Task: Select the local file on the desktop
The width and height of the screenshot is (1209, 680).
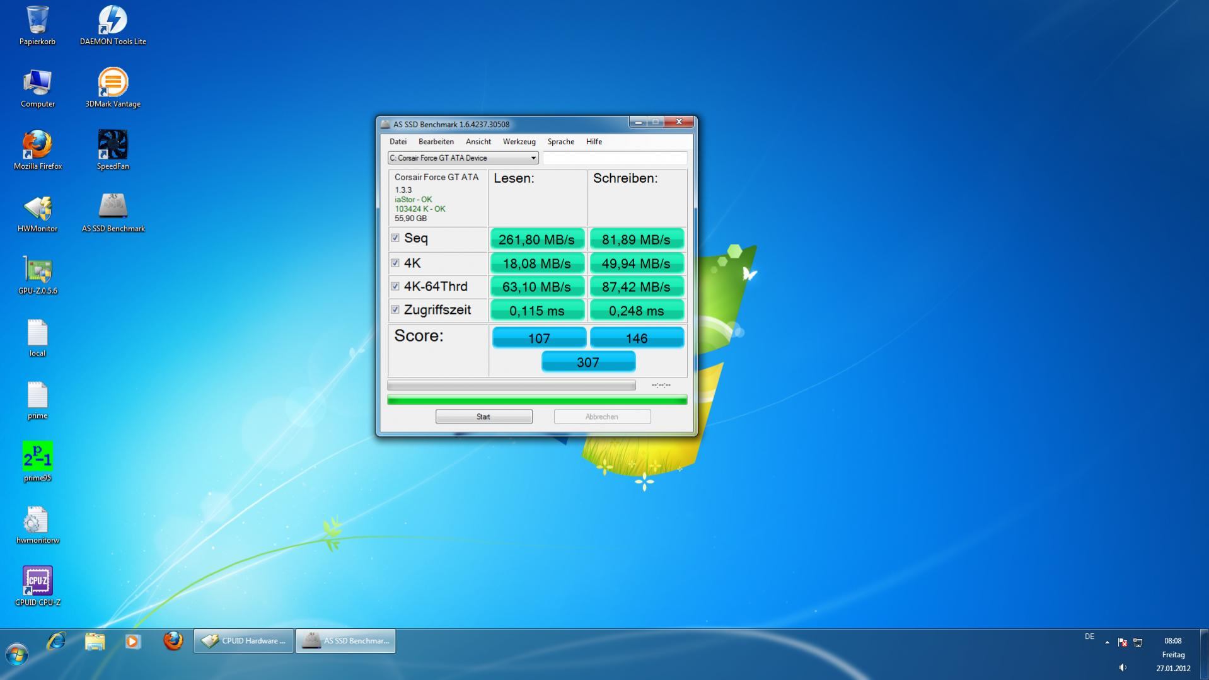Action: click(x=37, y=338)
